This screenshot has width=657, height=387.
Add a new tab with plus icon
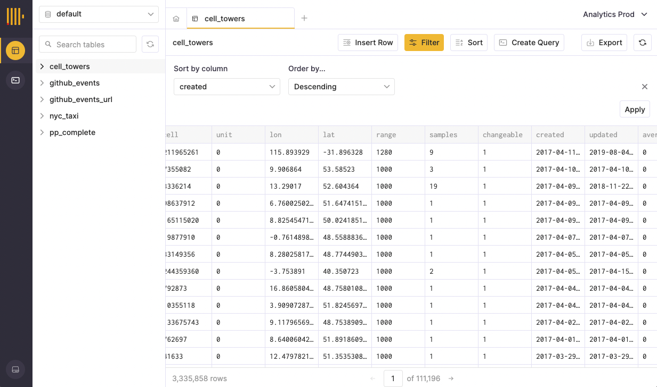(304, 18)
